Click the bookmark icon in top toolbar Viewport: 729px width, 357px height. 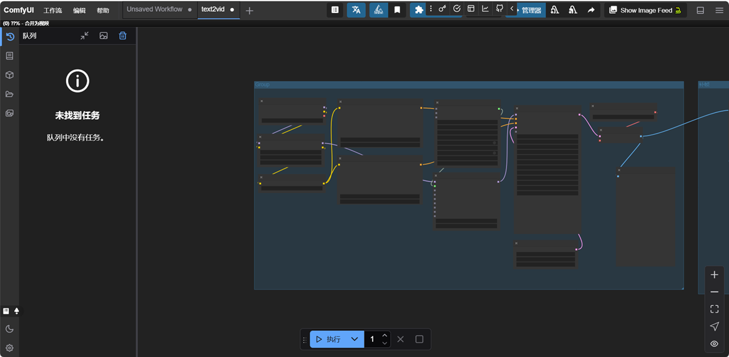(x=397, y=10)
